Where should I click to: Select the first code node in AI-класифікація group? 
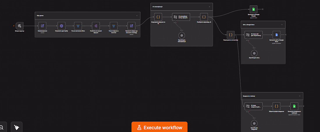tap(158, 17)
